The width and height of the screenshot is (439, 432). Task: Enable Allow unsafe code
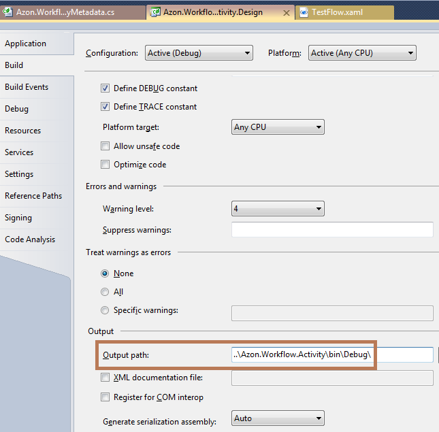click(105, 146)
